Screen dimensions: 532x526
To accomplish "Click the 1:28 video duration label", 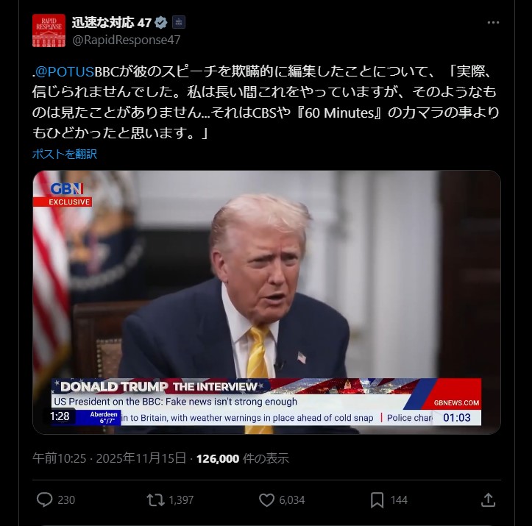I will 60,416.
